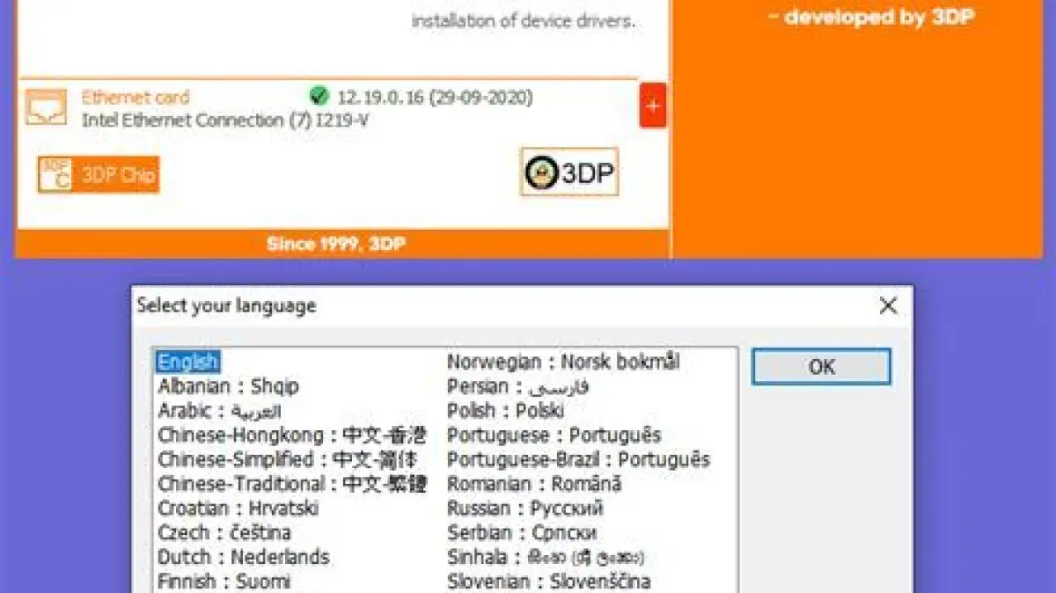Click the 3DP logo icon
The width and height of the screenshot is (1056, 593).
(x=569, y=172)
